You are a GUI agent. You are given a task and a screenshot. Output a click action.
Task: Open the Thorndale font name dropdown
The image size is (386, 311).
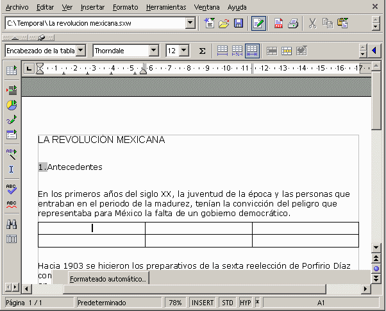153,51
